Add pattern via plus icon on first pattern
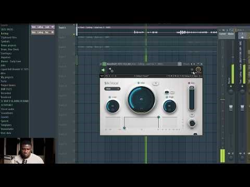Viewport: 250px width, 187px height. coord(53,27)
